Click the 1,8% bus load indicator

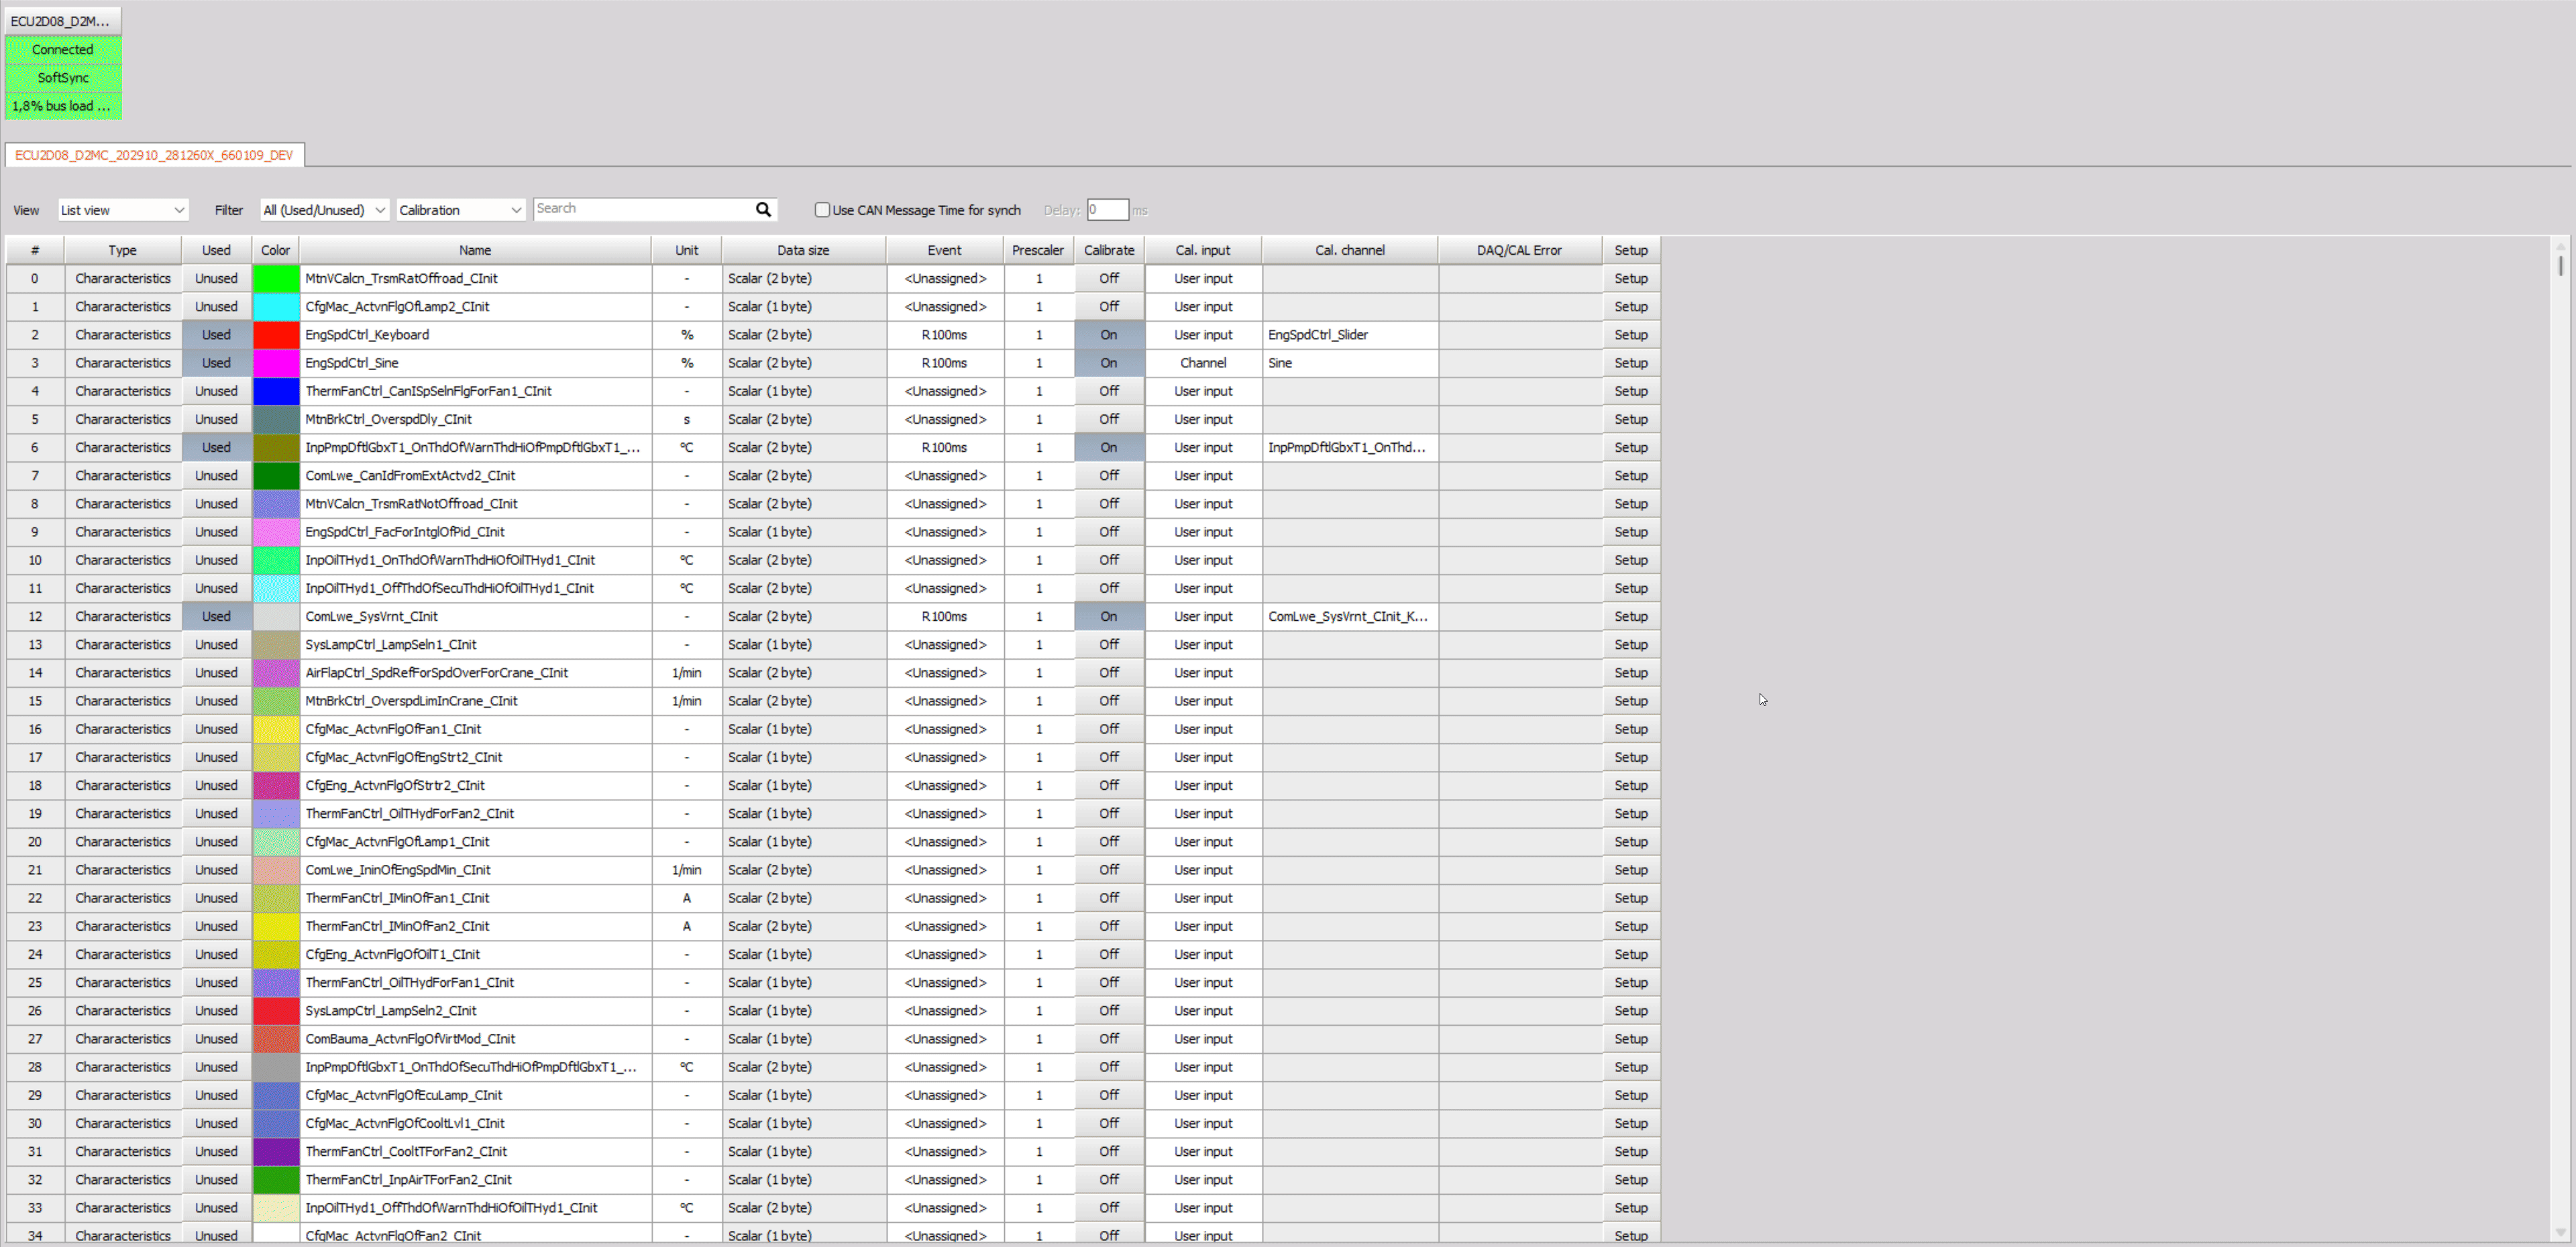point(63,105)
